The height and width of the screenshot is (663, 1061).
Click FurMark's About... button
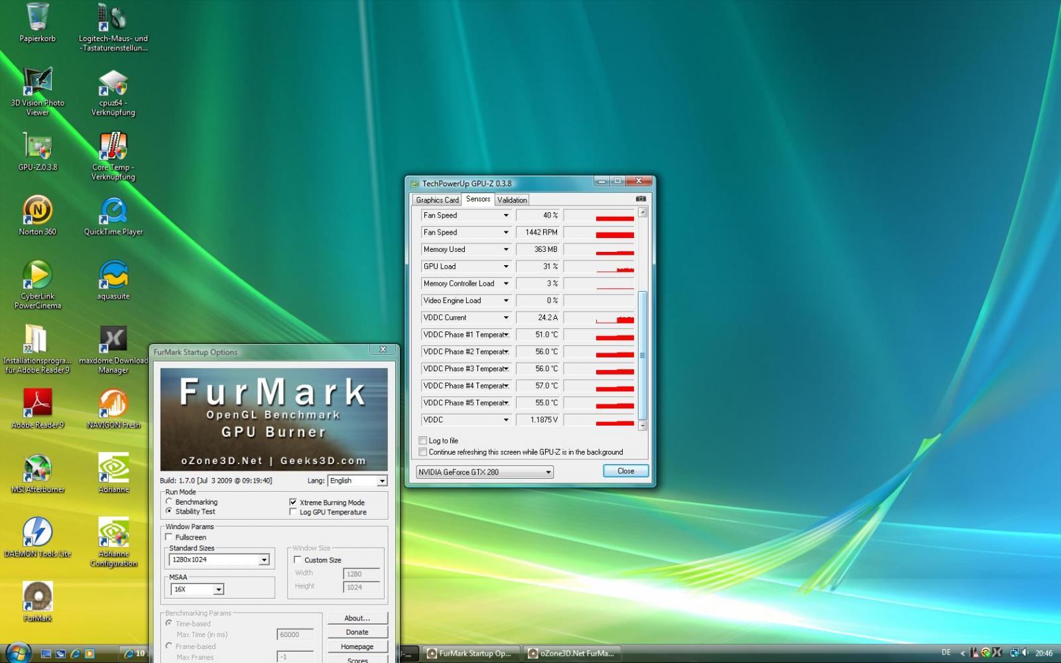(357, 618)
